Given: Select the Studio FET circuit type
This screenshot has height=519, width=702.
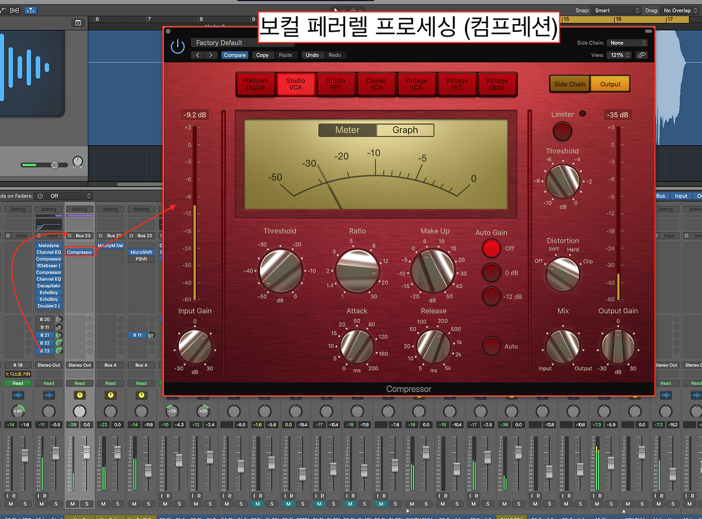Looking at the screenshot, I should click(336, 84).
